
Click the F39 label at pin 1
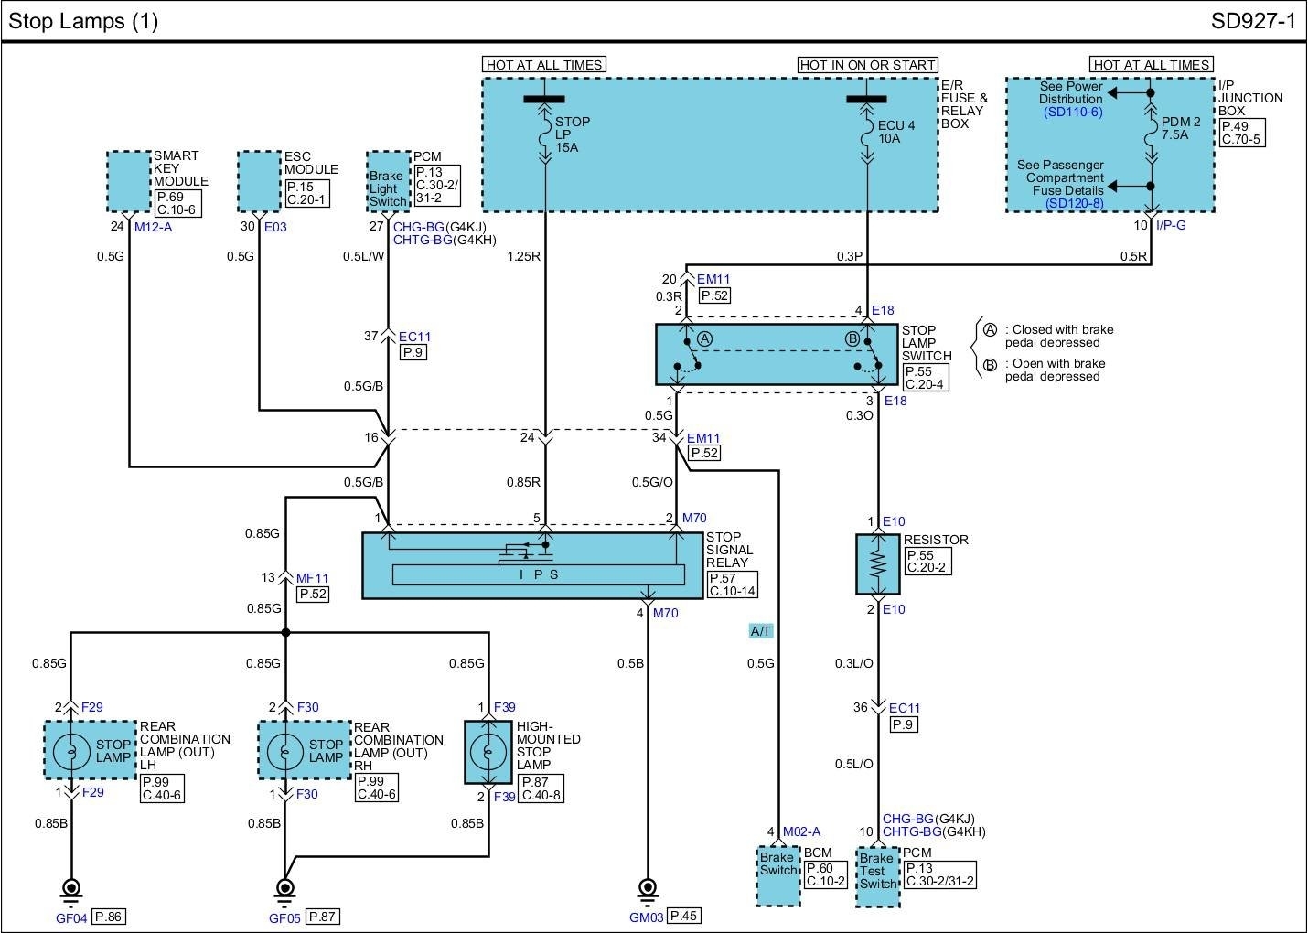coord(505,708)
